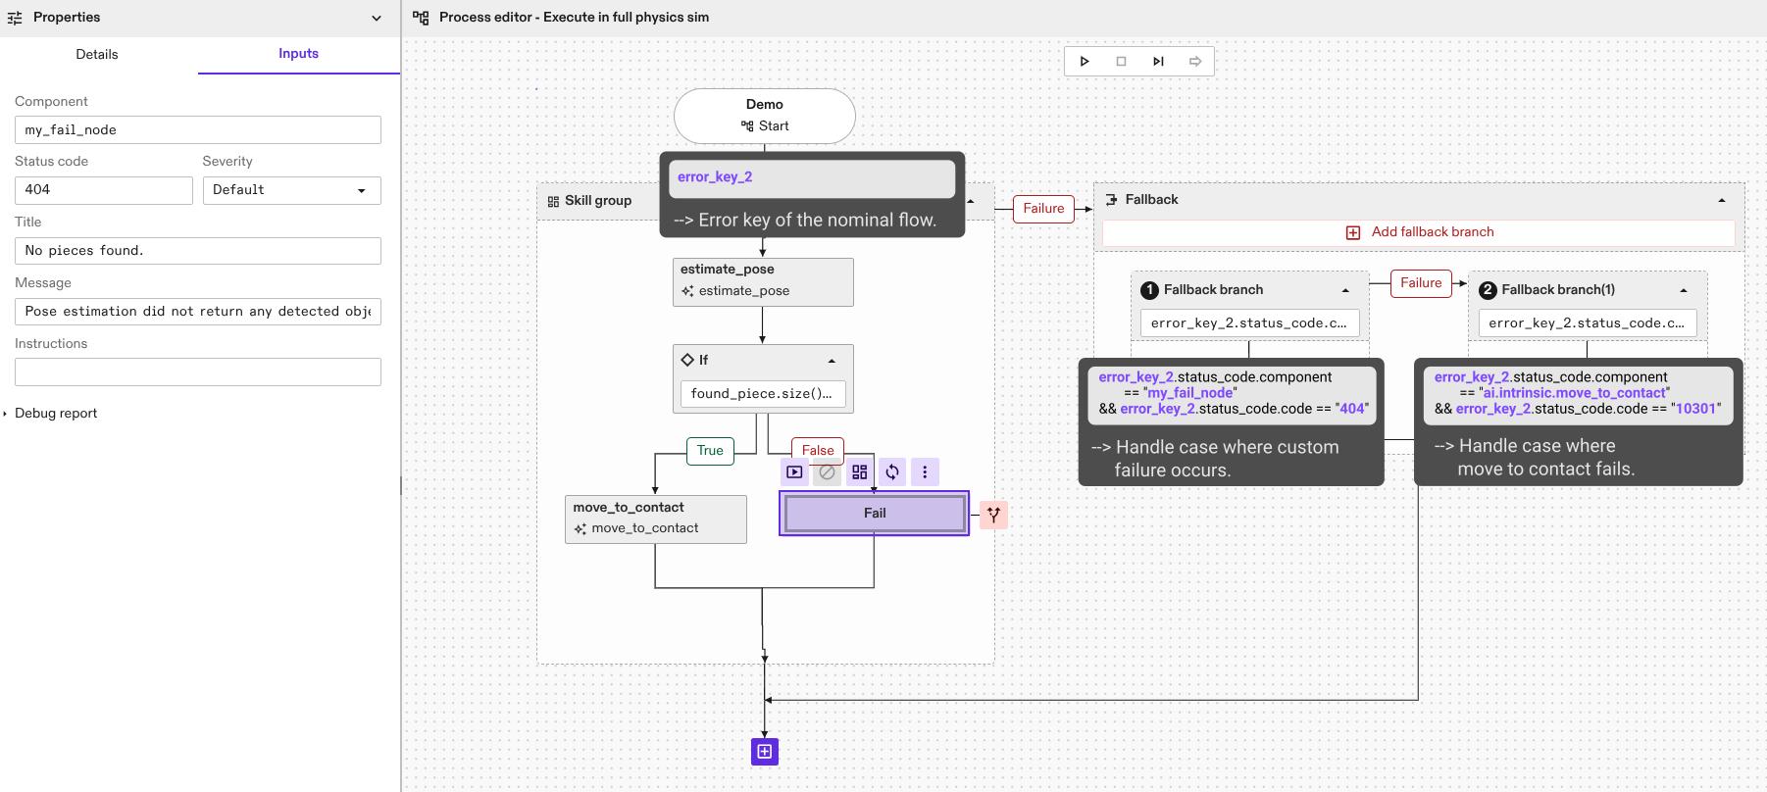Image resolution: width=1767 pixels, height=792 pixels.
Task: Expand the Debug report section
Action: tap(6, 414)
